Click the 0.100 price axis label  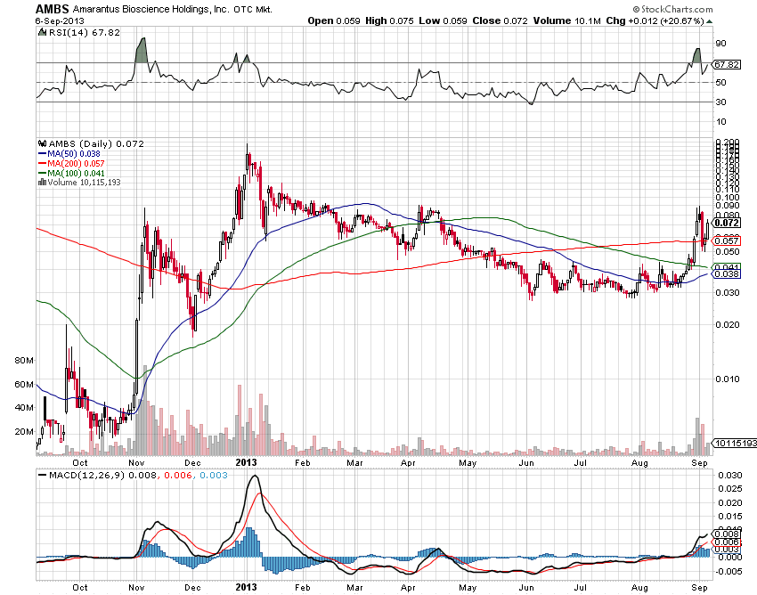727,197
